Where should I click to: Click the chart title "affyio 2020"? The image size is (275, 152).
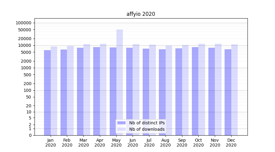pyautogui.click(x=141, y=14)
